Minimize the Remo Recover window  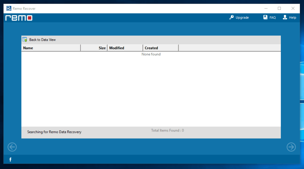pos(266,8)
